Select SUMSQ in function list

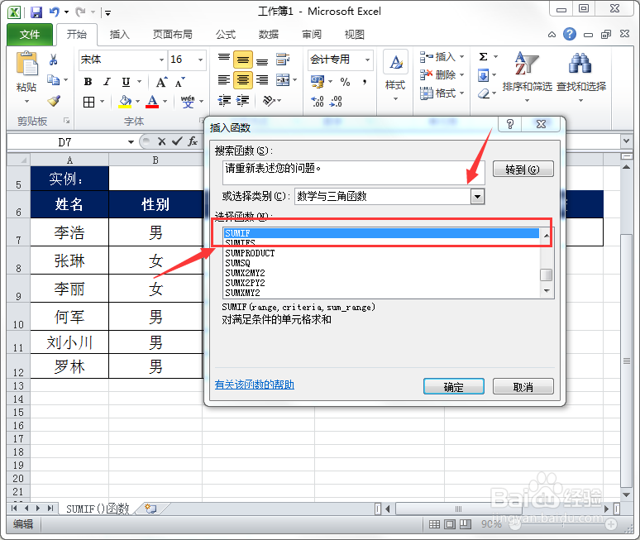point(237,263)
